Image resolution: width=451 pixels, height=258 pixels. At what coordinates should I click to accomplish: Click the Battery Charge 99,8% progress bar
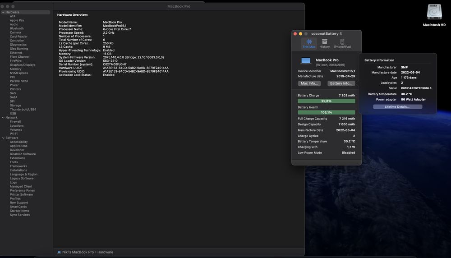click(x=326, y=101)
